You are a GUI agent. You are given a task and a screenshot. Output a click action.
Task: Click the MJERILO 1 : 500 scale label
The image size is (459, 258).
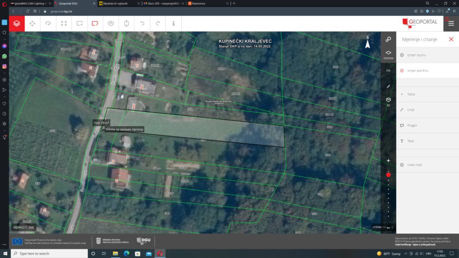(x=23, y=227)
